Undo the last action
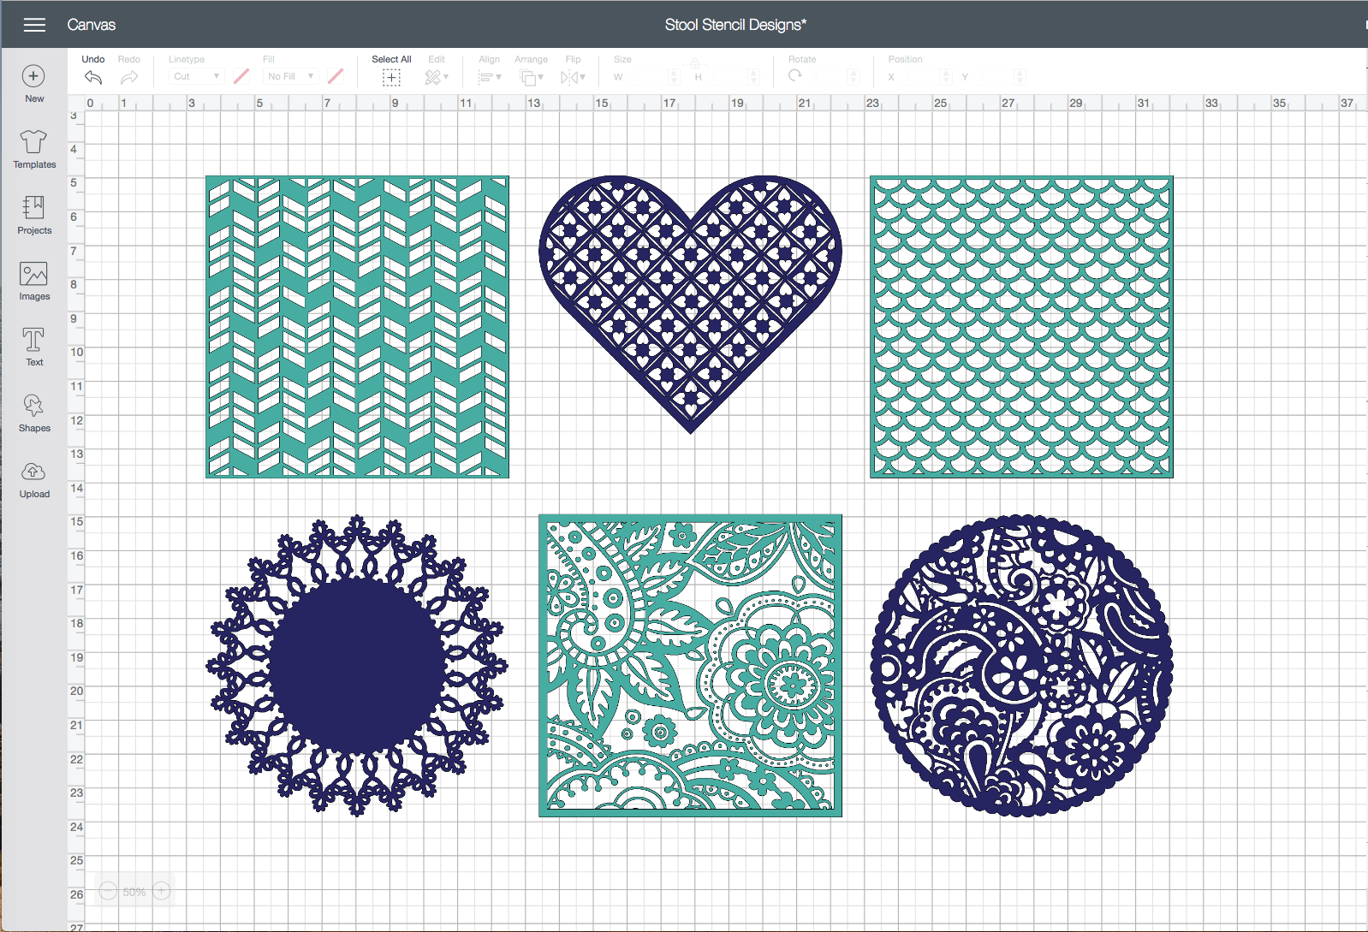 coord(93,77)
